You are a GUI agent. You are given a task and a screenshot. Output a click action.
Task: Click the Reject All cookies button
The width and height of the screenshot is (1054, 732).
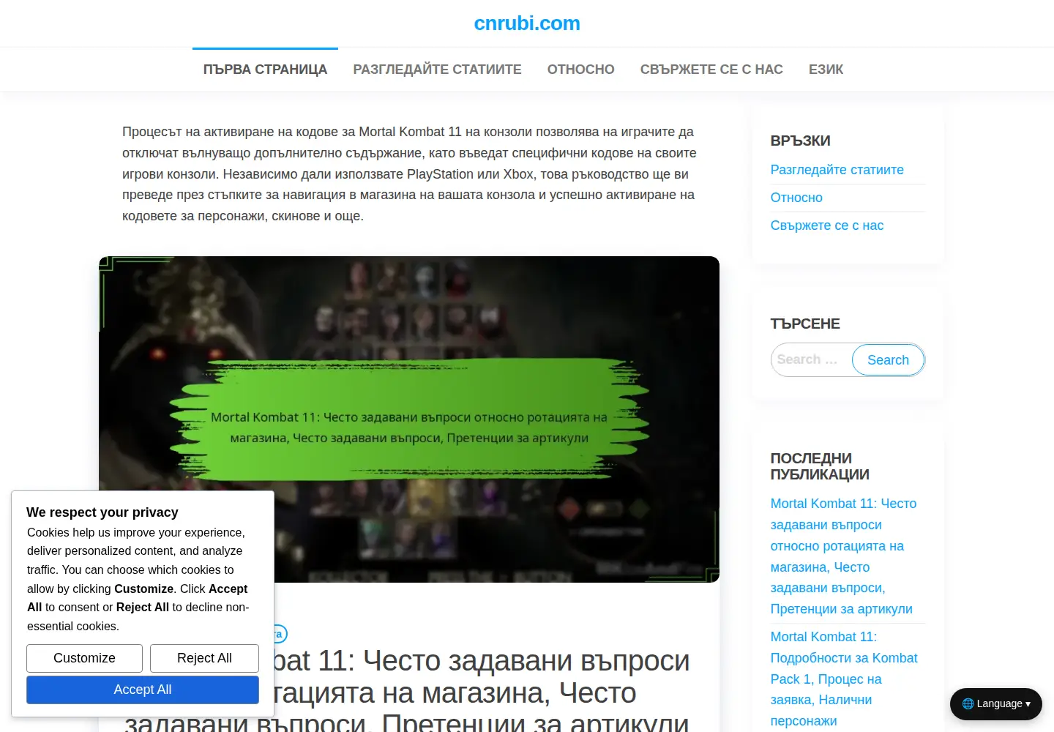(x=204, y=658)
